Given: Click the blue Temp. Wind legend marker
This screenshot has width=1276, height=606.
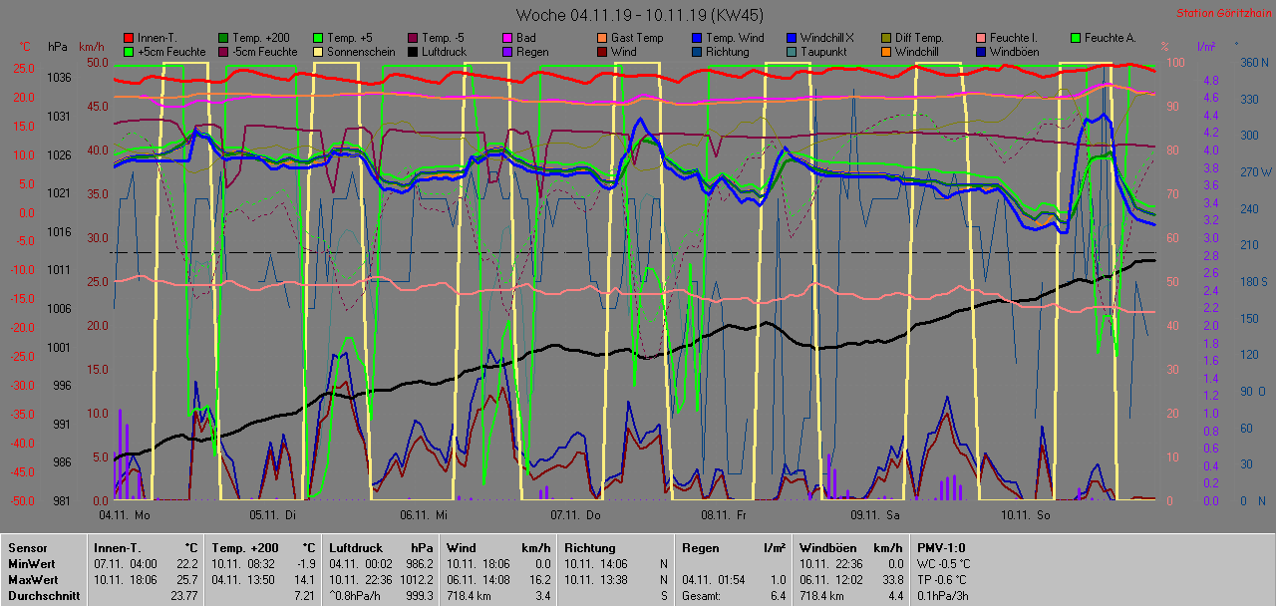Looking at the screenshot, I should tap(698, 38).
